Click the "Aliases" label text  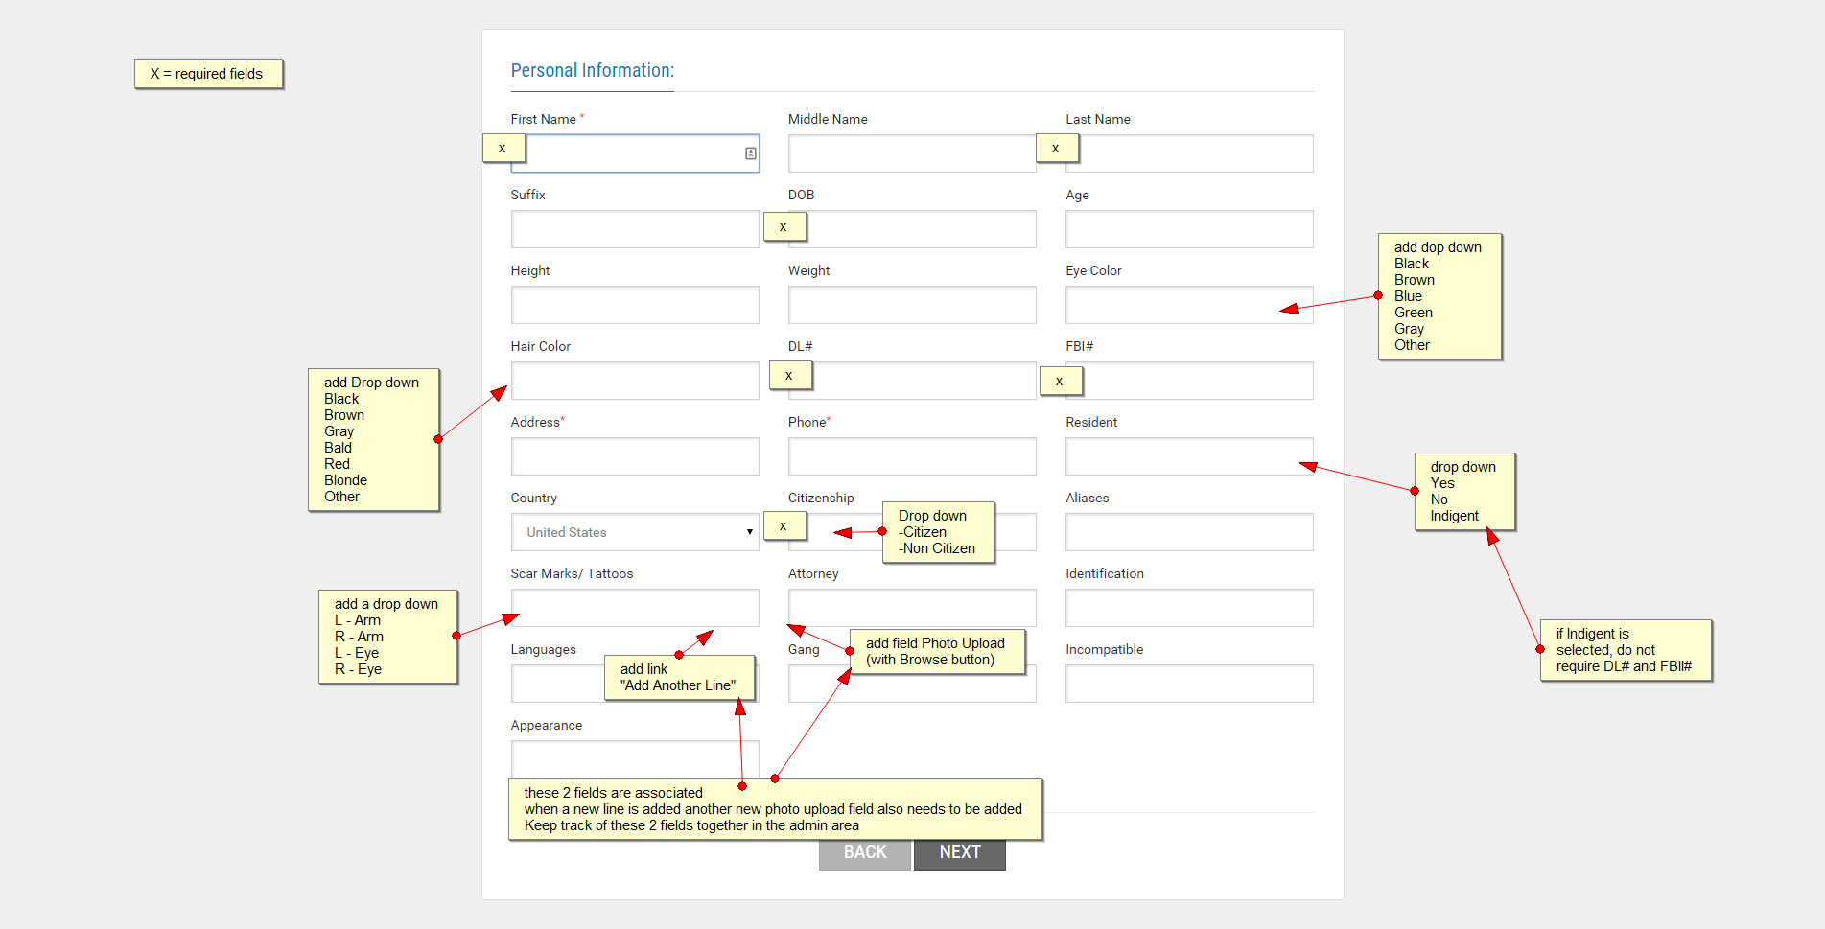click(1088, 498)
